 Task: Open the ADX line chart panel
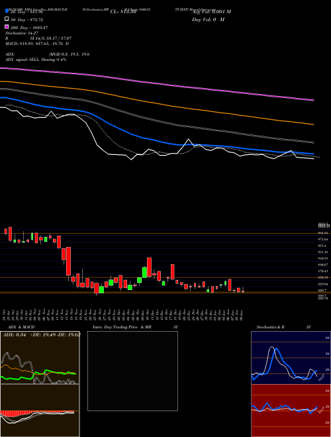click(40, 358)
